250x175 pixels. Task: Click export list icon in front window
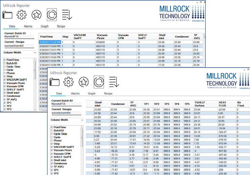point(114,82)
